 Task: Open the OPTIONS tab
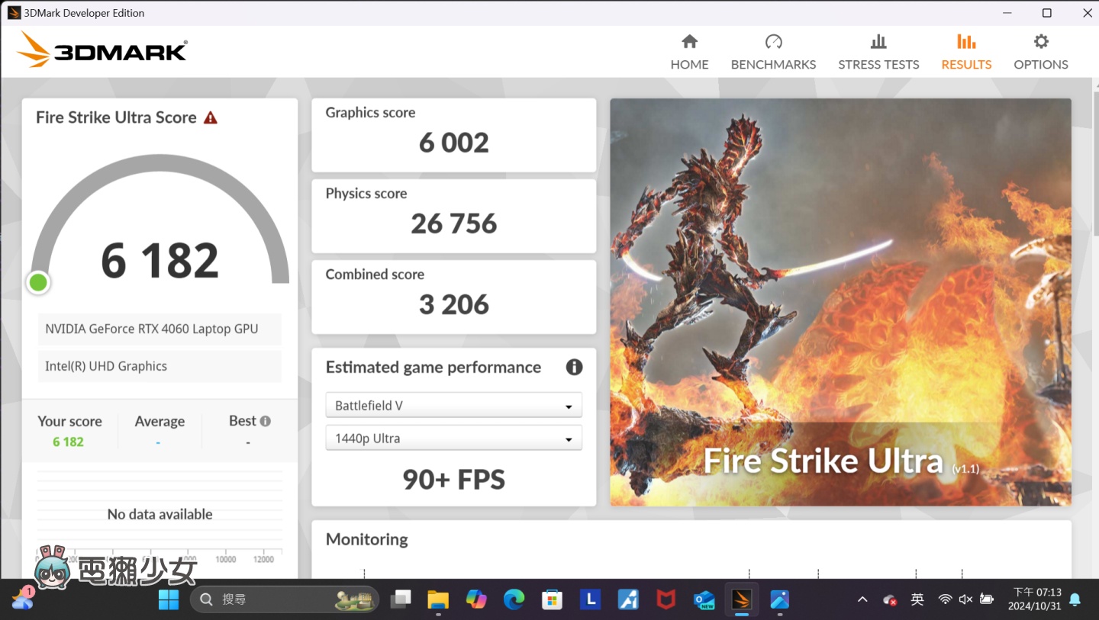(x=1041, y=52)
